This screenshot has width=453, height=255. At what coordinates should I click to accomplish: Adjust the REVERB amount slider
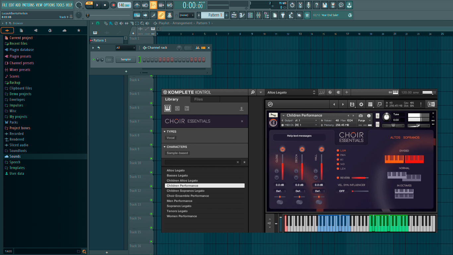pos(359,178)
